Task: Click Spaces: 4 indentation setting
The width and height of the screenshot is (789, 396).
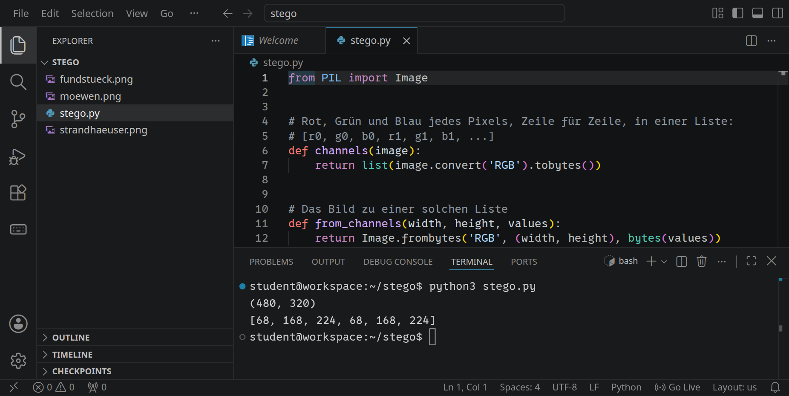Action: pyautogui.click(x=520, y=387)
